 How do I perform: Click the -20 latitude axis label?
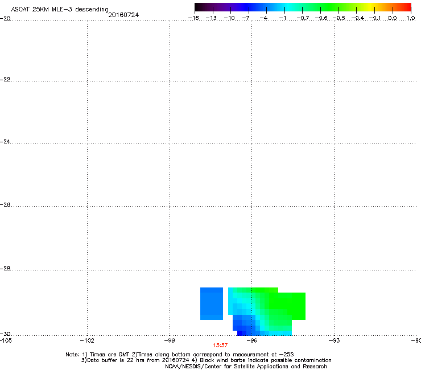click(x=5, y=18)
